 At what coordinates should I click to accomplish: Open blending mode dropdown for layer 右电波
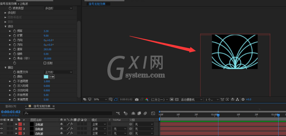coord(99,133)
